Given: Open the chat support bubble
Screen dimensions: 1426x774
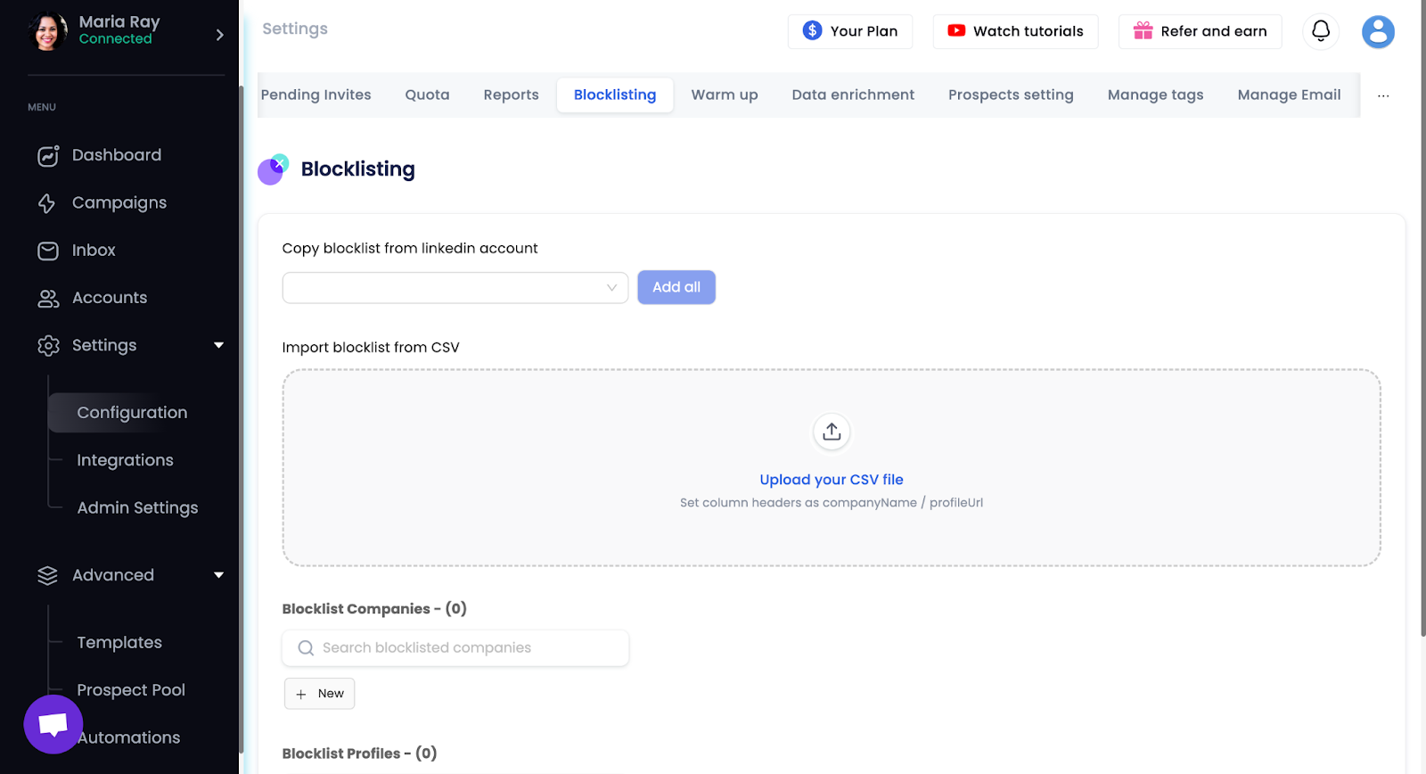Looking at the screenshot, I should pyautogui.click(x=53, y=724).
